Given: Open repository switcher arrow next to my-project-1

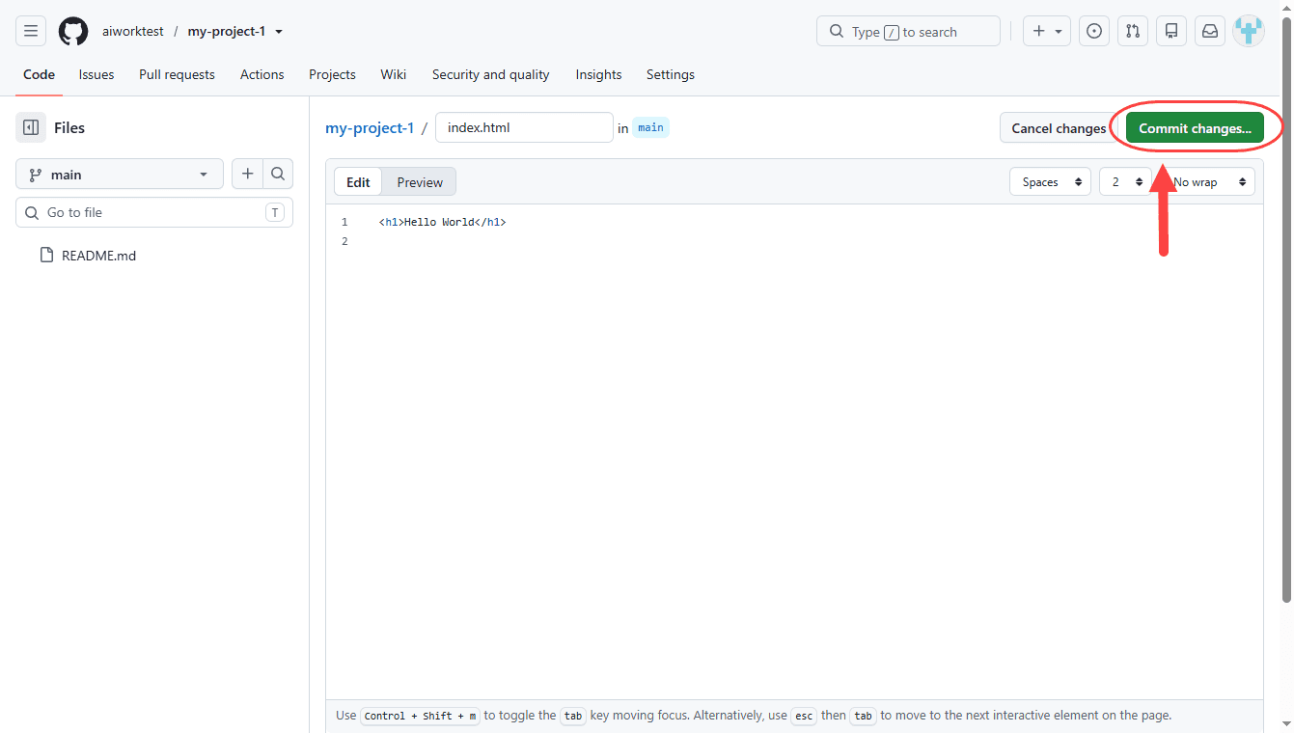Looking at the screenshot, I should point(279,32).
